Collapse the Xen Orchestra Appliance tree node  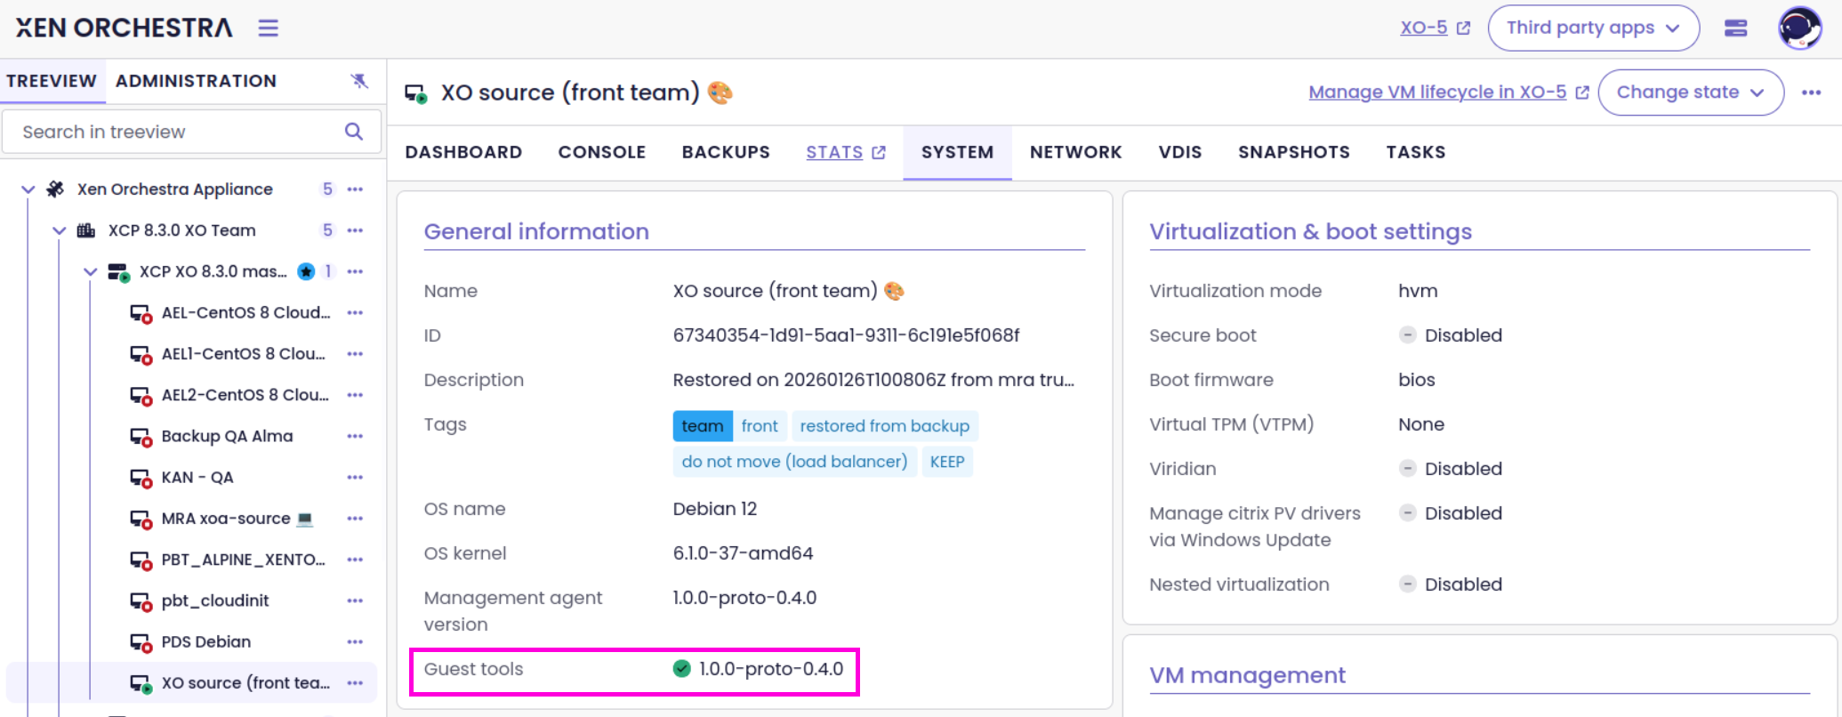28,189
